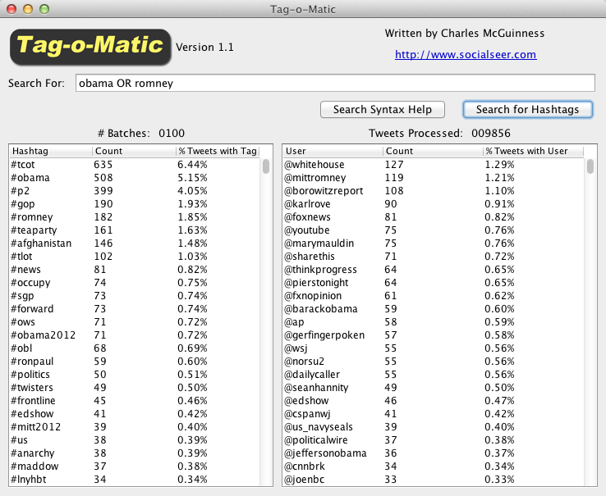Select the #romney hashtag row
Viewport: 606px width, 496px height.
pos(135,217)
